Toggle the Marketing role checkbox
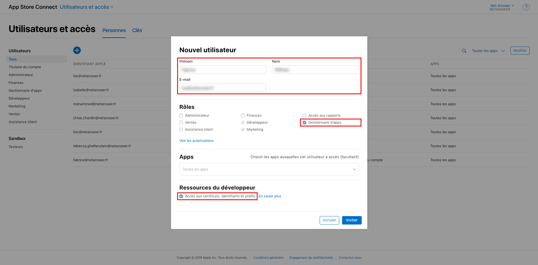This screenshot has height=265, width=538. (x=243, y=130)
